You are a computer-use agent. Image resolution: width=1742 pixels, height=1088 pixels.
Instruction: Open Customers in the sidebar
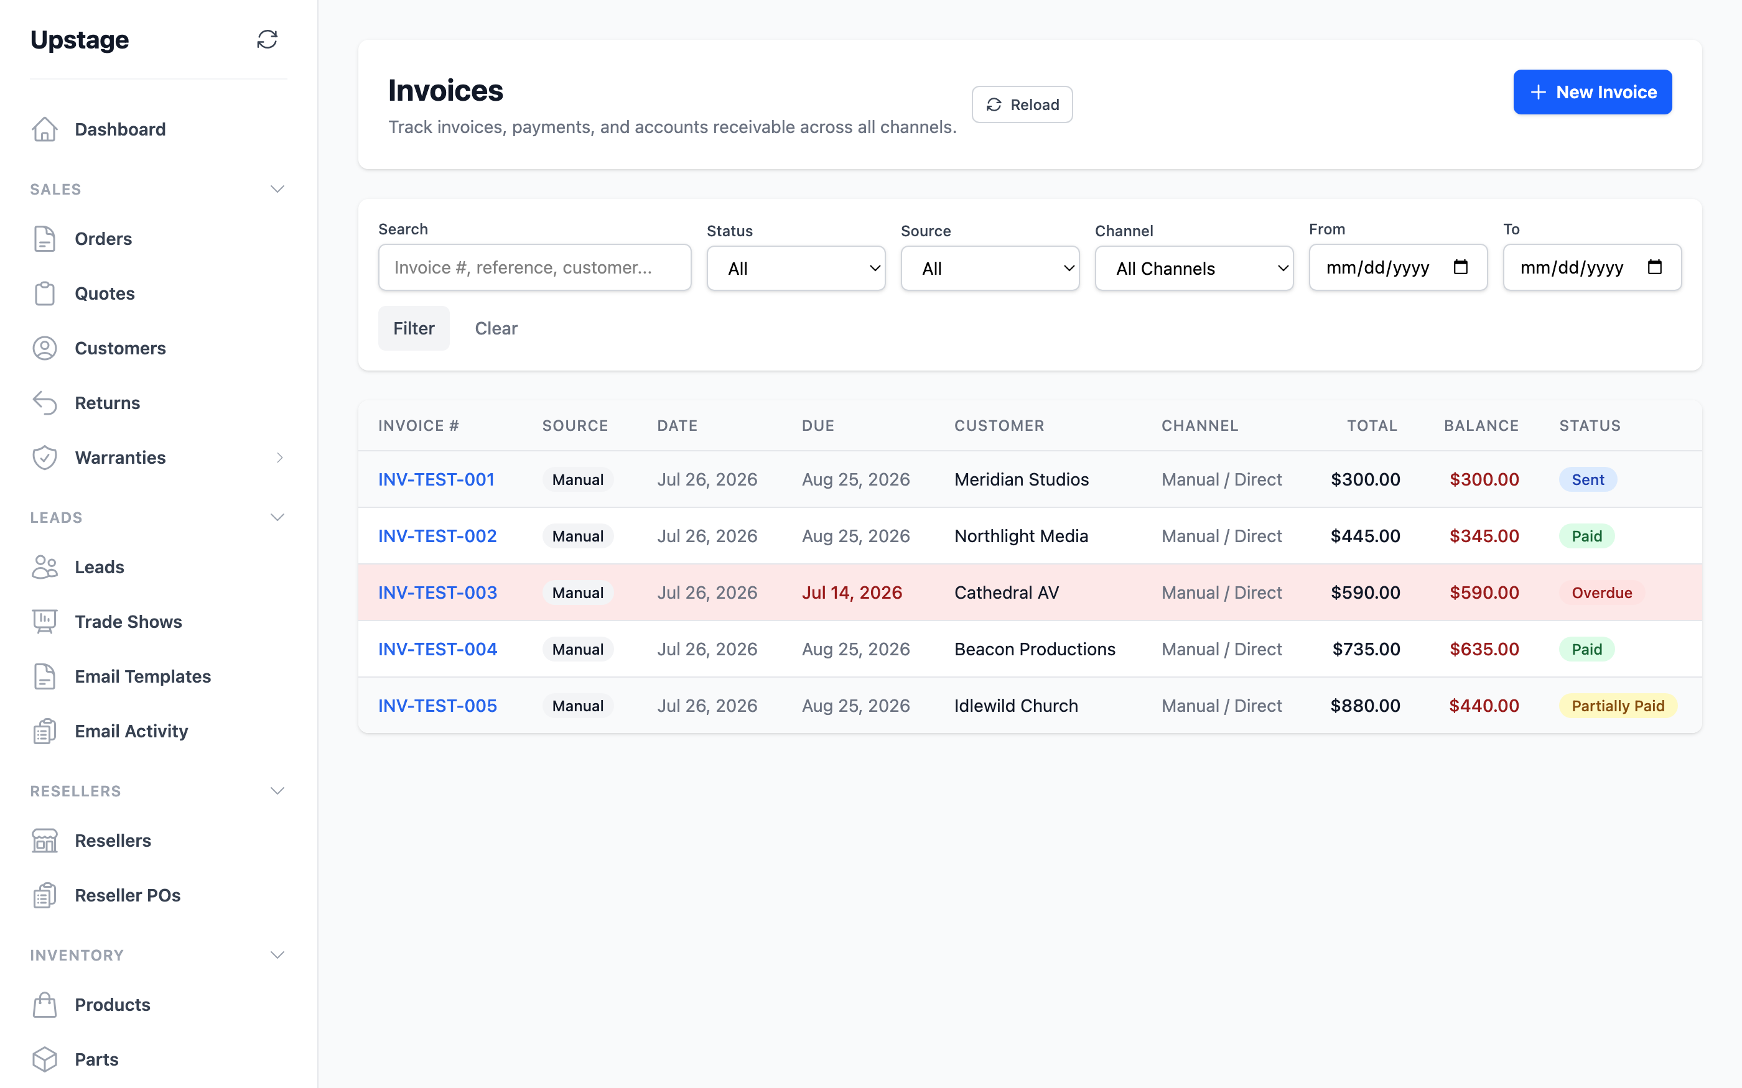click(120, 348)
